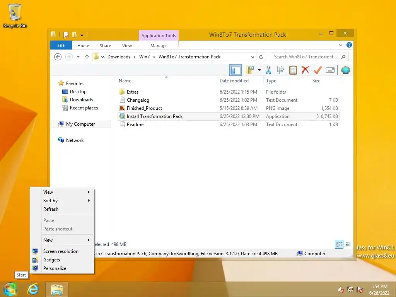The image size is (396, 297).
Task: Expand the breadcrumb arrow after Downloads
Action: click(x=135, y=57)
